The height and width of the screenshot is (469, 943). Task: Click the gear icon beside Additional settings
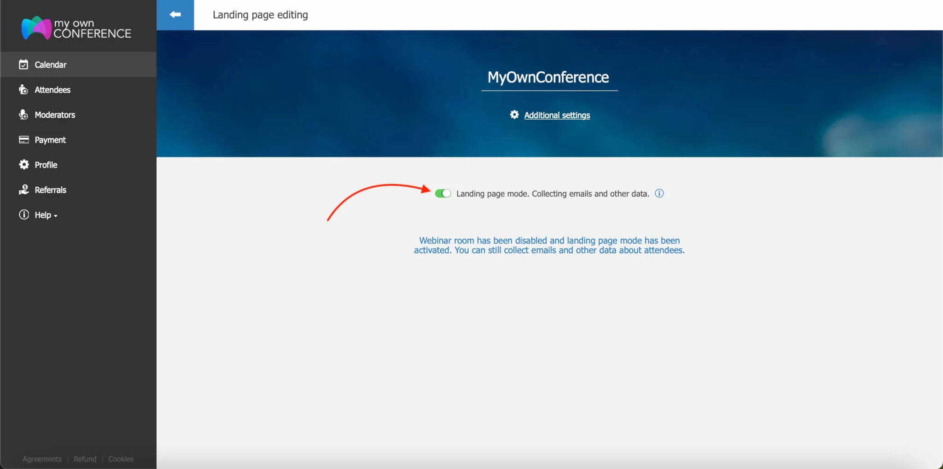(x=514, y=115)
